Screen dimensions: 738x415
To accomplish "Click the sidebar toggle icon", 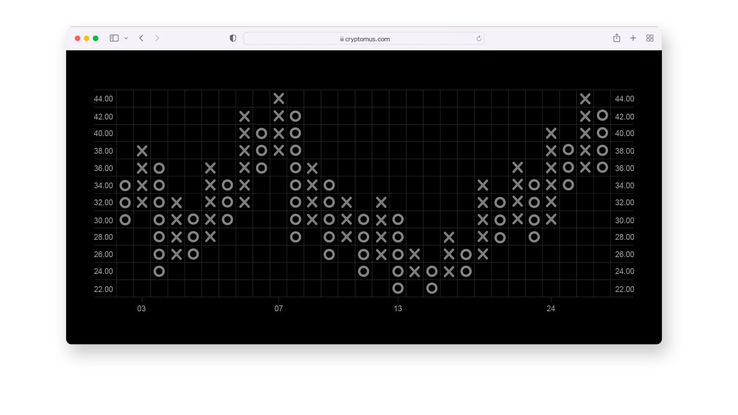I will [114, 38].
